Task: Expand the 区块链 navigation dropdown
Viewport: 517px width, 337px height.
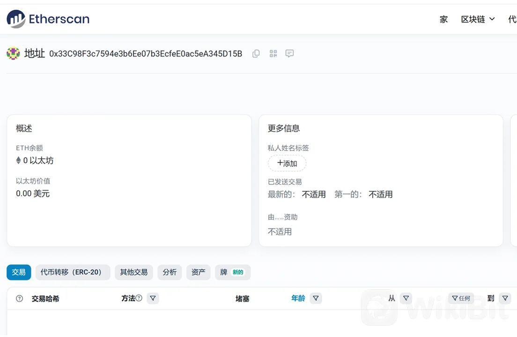Action: [477, 19]
